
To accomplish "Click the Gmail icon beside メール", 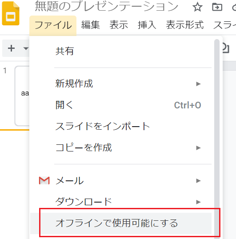I will 44,181.
